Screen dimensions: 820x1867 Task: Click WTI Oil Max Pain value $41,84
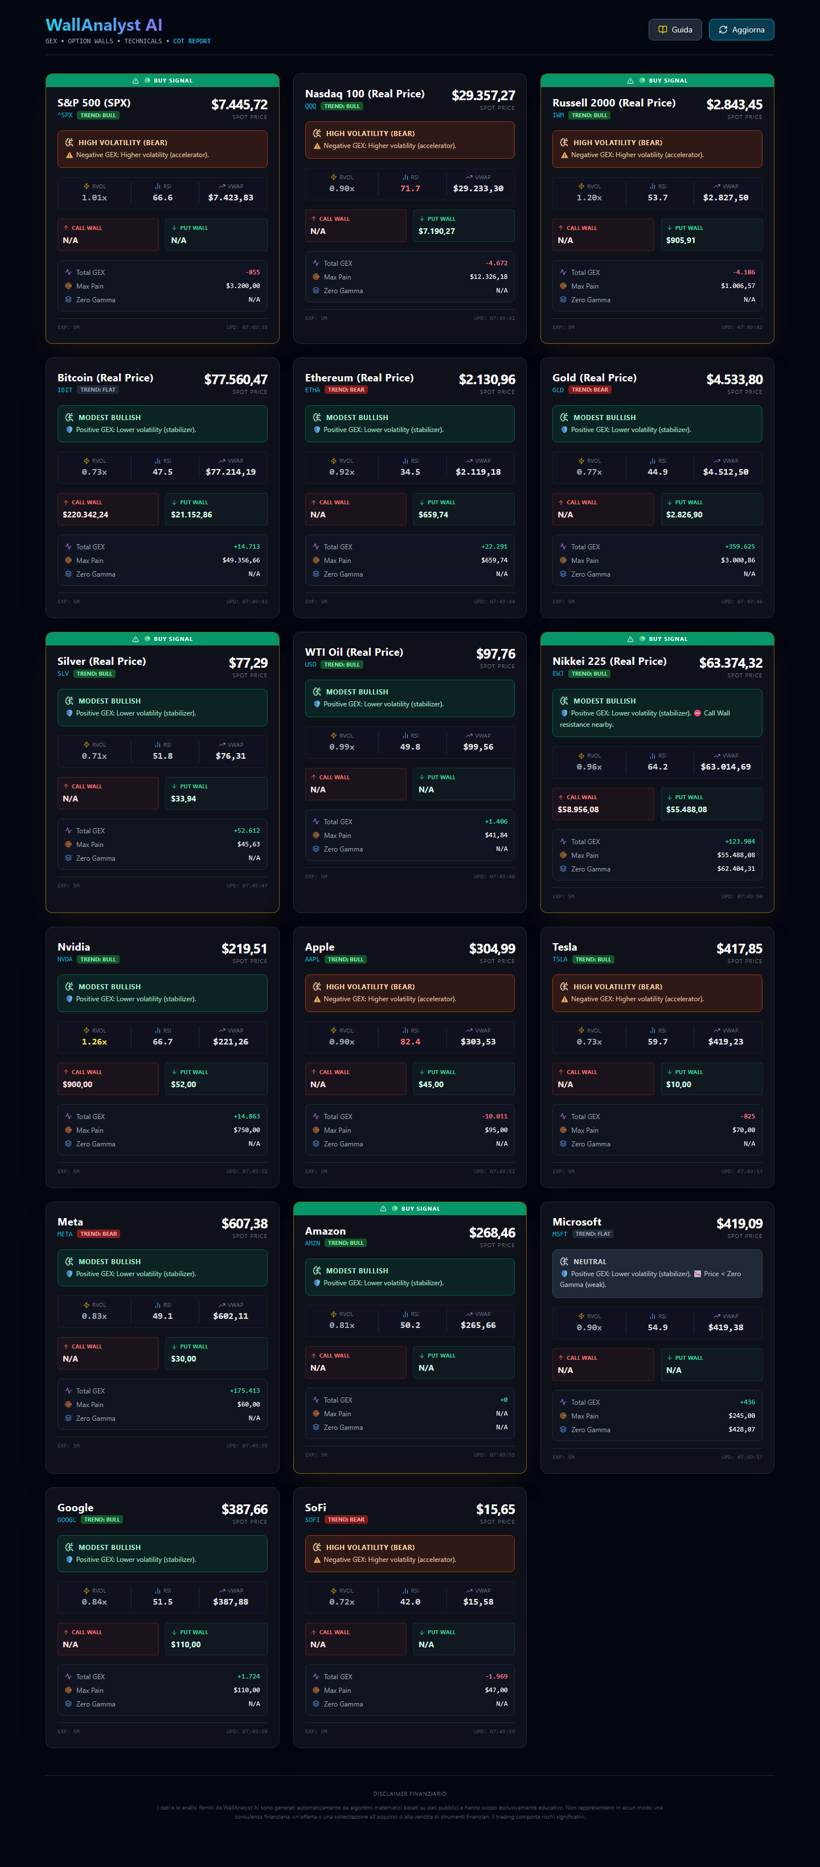pos(496,835)
